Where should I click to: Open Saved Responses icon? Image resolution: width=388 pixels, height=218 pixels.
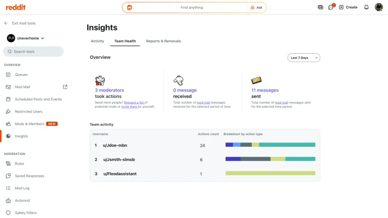pos(8,176)
